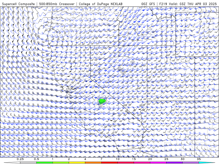Select the purple color bar segment between 25 and 30
The image size is (219, 164).
point(174,163)
